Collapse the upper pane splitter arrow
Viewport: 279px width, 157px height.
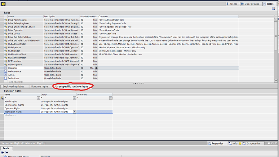[x=135, y=83]
